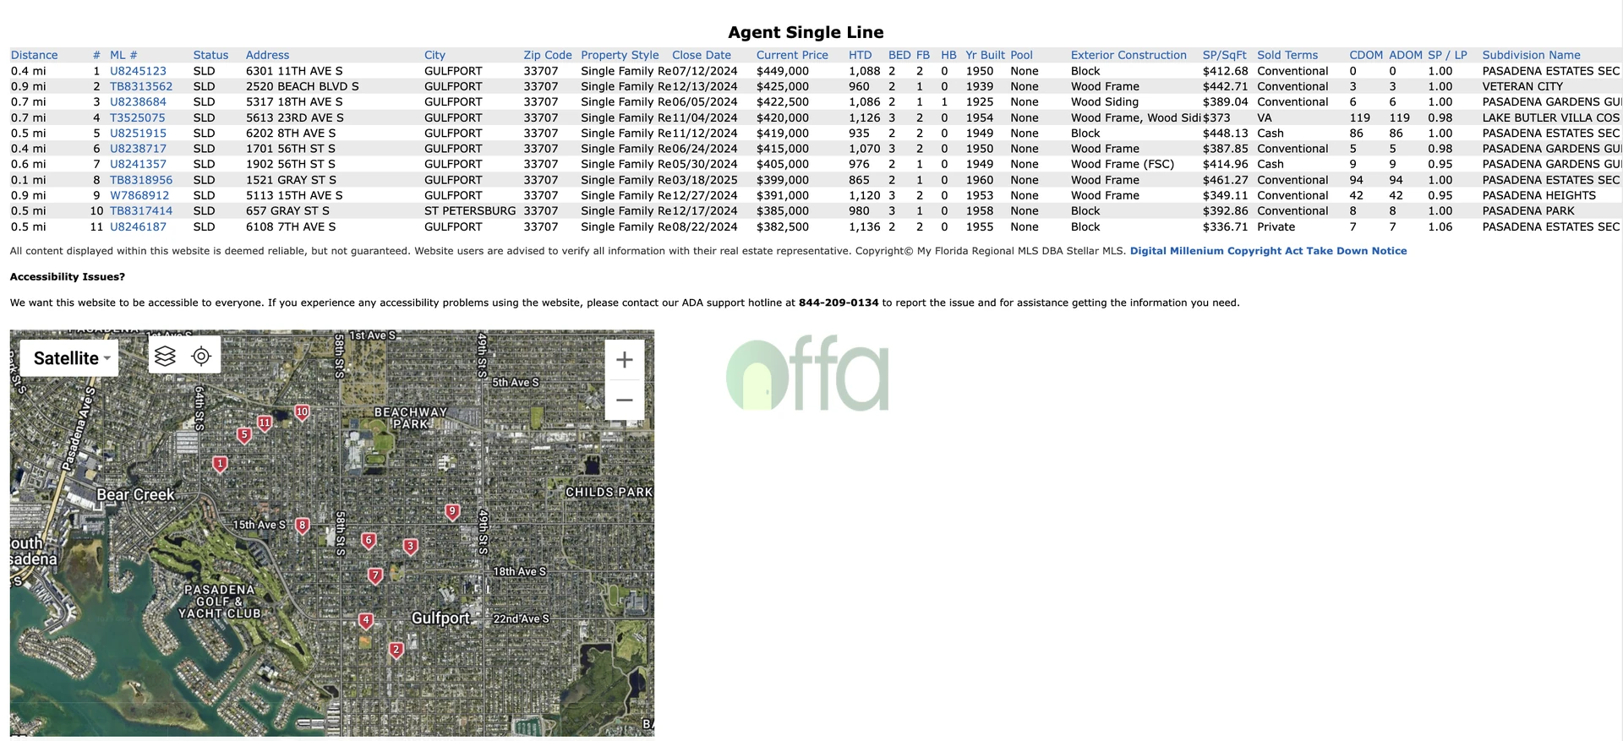
Task: Sort by the Current Price column header
Action: coord(792,55)
